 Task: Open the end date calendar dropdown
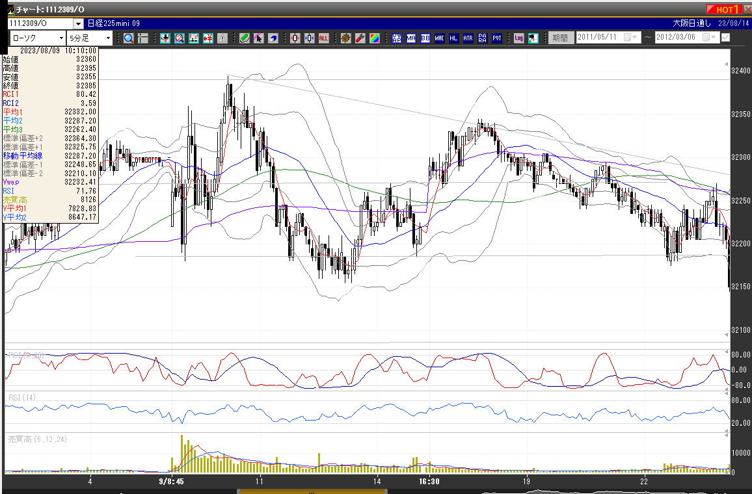tap(709, 37)
